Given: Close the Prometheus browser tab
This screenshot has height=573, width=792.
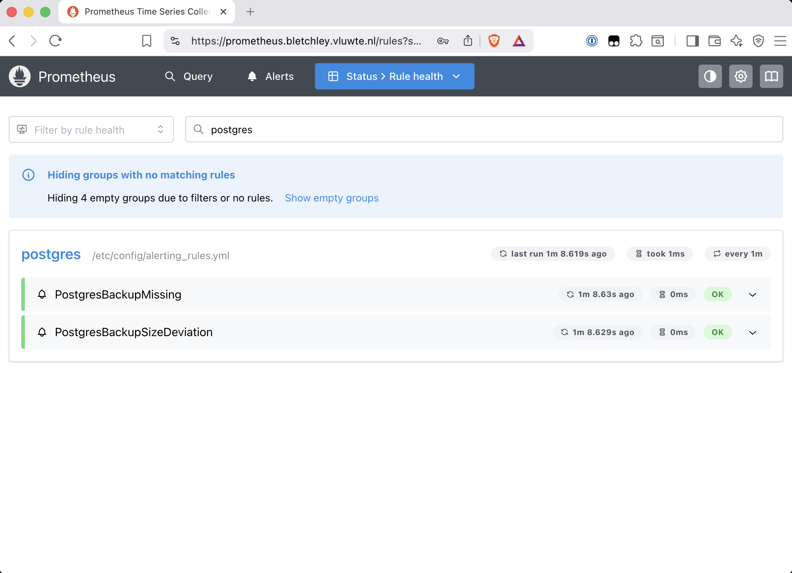Looking at the screenshot, I should click(x=223, y=12).
